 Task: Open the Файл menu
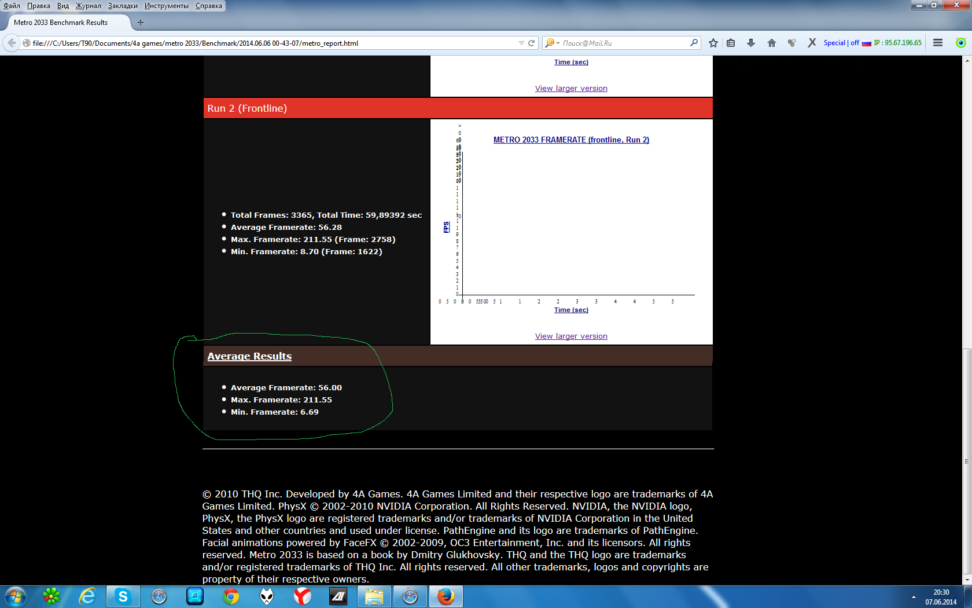(x=12, y=6)
